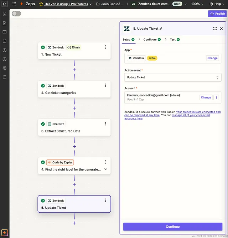Expand the step panel to fullscreen
The image size is (228, 238).
pyautogui.click(x=215, y=29)
